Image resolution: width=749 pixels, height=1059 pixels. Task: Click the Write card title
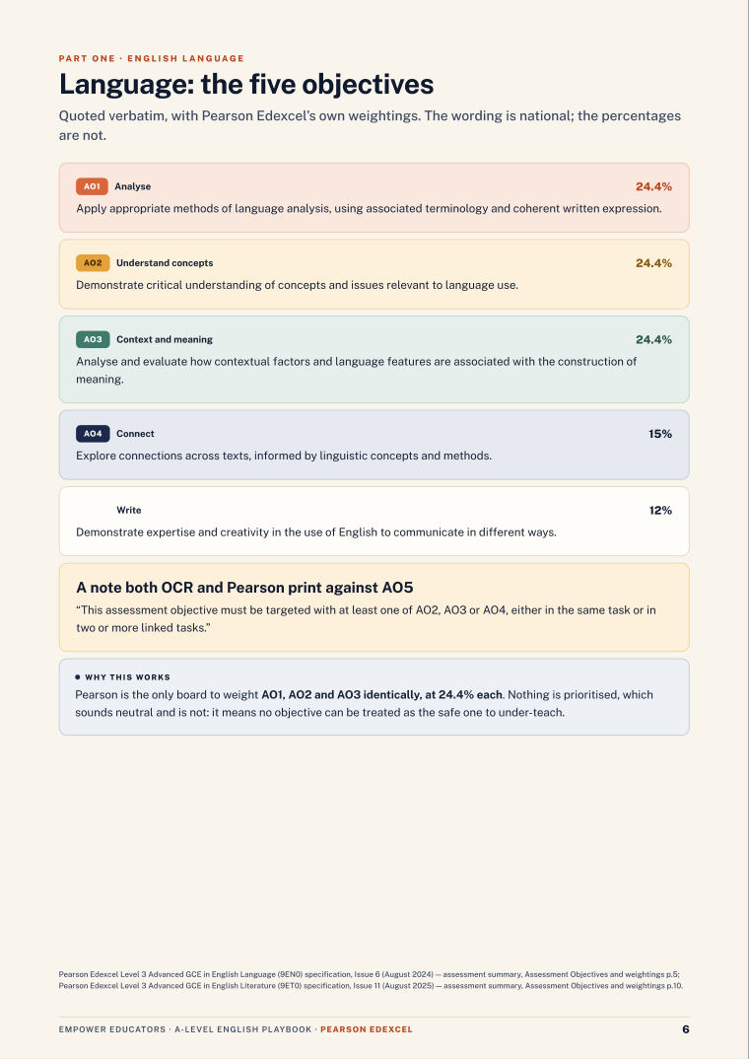point(129,510)
